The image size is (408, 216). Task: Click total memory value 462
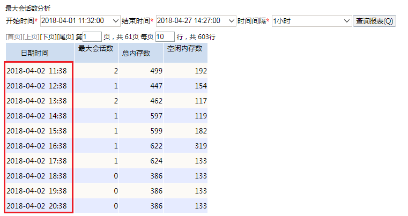(156, 101)
